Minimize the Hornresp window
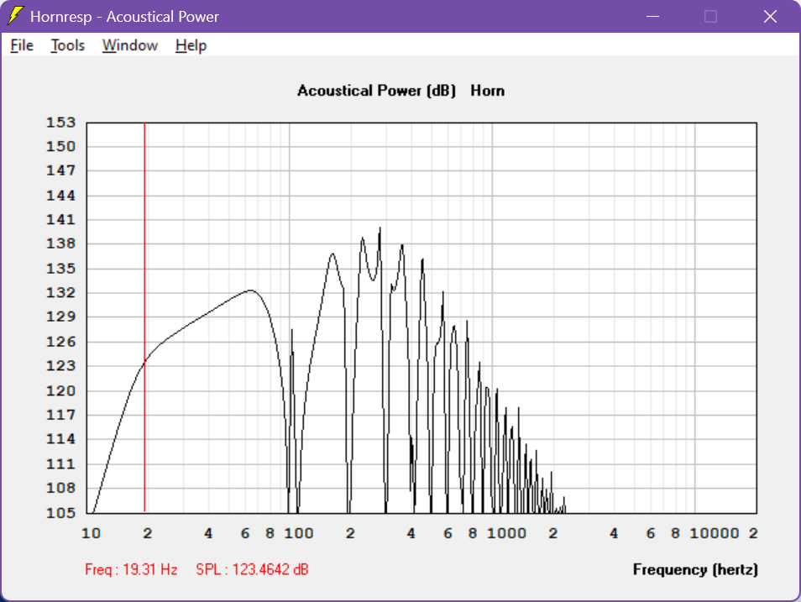Viewport: 801px width, 602px height. [x=652, y=16]
